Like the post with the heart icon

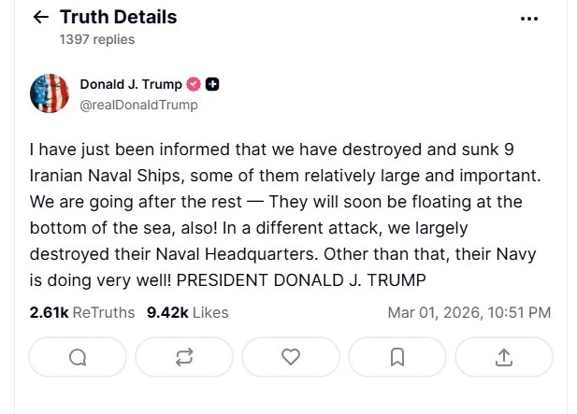(291, 357)
